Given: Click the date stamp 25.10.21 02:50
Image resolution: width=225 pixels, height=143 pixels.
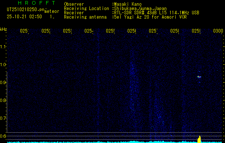Looking at the screenshot, I should [24, 17].
